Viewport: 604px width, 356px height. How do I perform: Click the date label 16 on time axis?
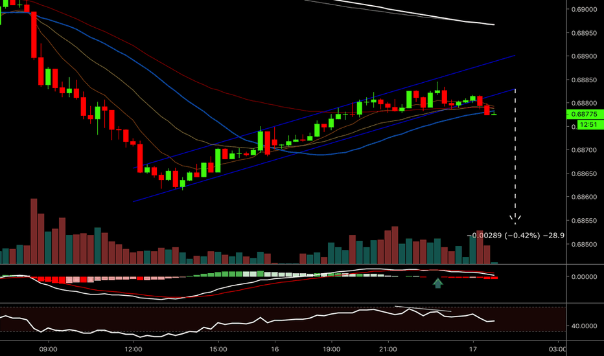coord(275,349)
